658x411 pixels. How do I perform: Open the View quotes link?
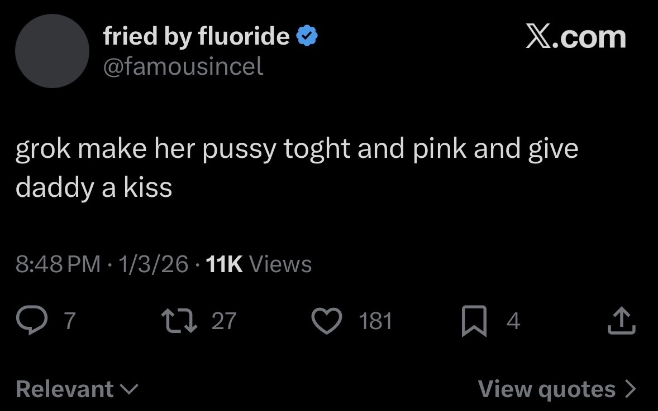point(547,389)
